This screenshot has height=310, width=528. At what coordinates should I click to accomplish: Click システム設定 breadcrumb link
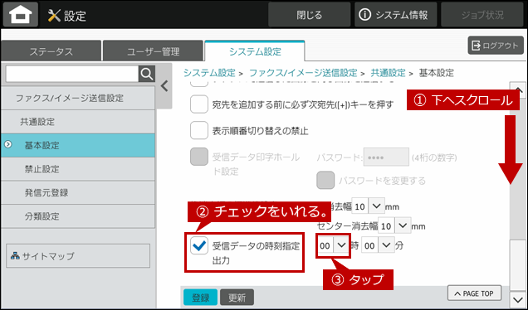click(209, 73)
